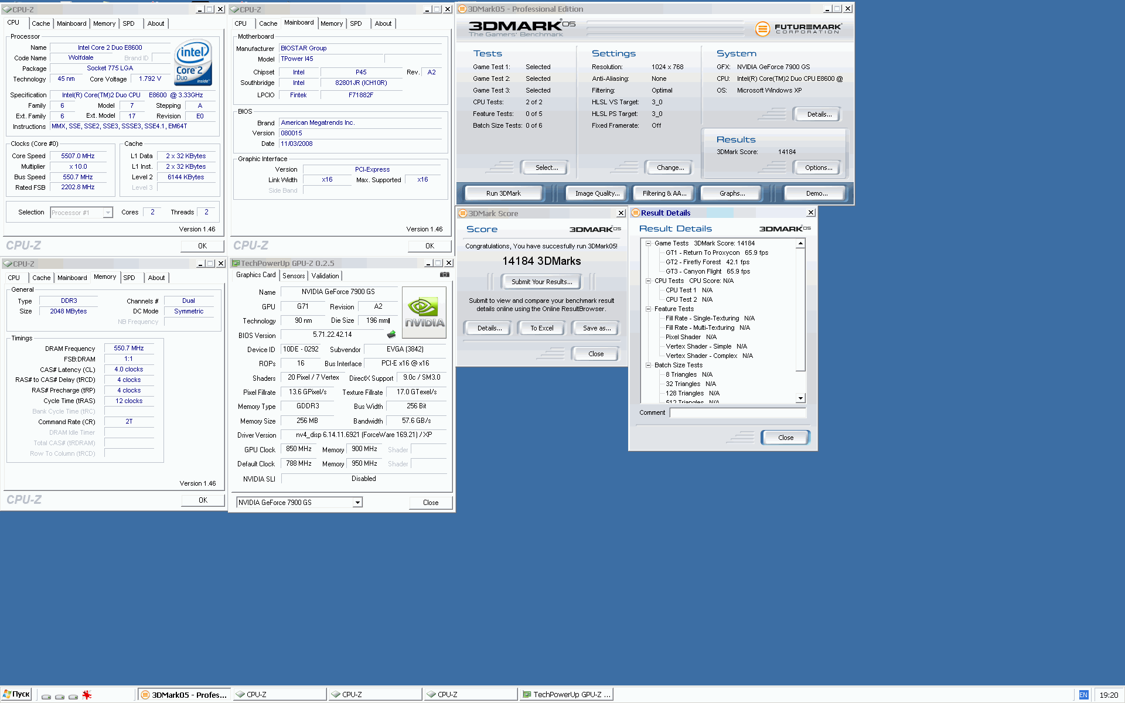Click the Result Details window title icon
The width and height of the screenshot is (1125, 703).
tap(635, 213)
